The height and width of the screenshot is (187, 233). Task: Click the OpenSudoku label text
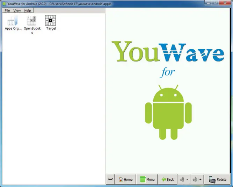coord(32,30)
